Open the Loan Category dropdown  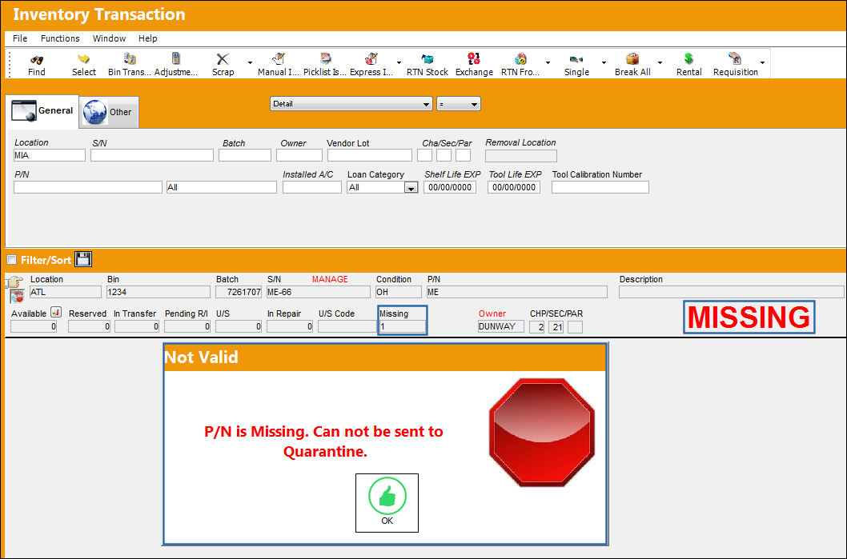tap(411, 188)
